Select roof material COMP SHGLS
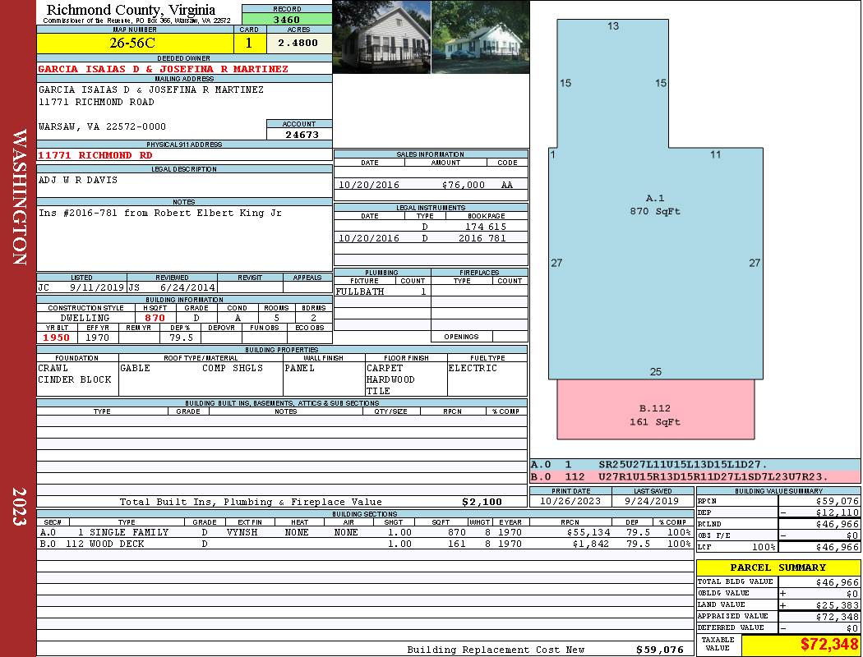The height and width of the screenshot is (657, 863). click(233, 368)
